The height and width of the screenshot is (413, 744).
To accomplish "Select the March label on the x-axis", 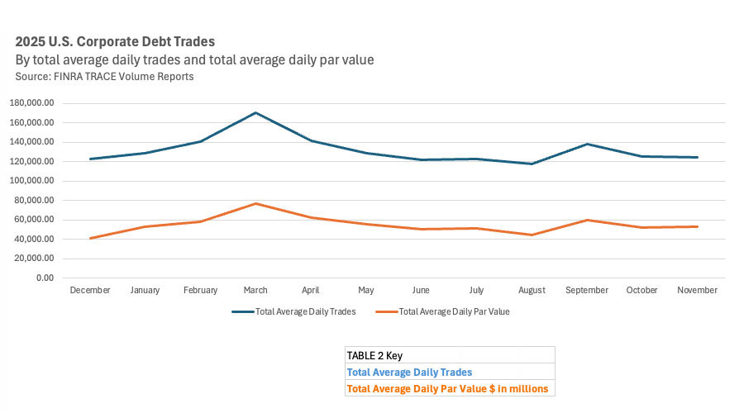I will (256, 291).
